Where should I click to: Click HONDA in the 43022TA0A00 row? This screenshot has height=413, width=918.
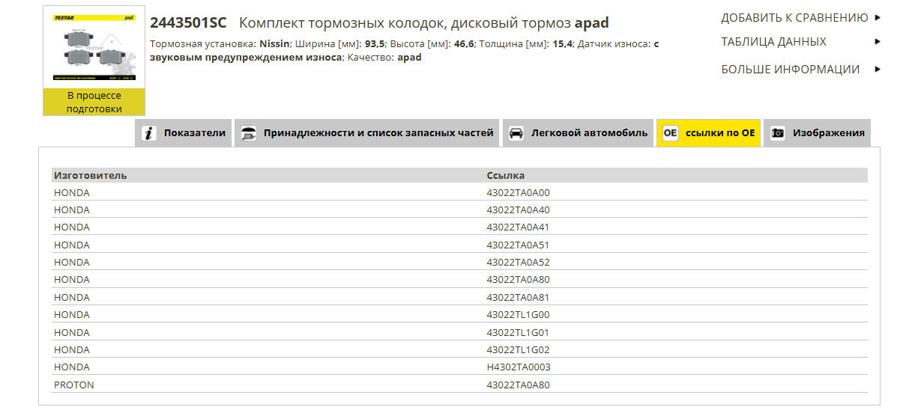pos(72,192)
